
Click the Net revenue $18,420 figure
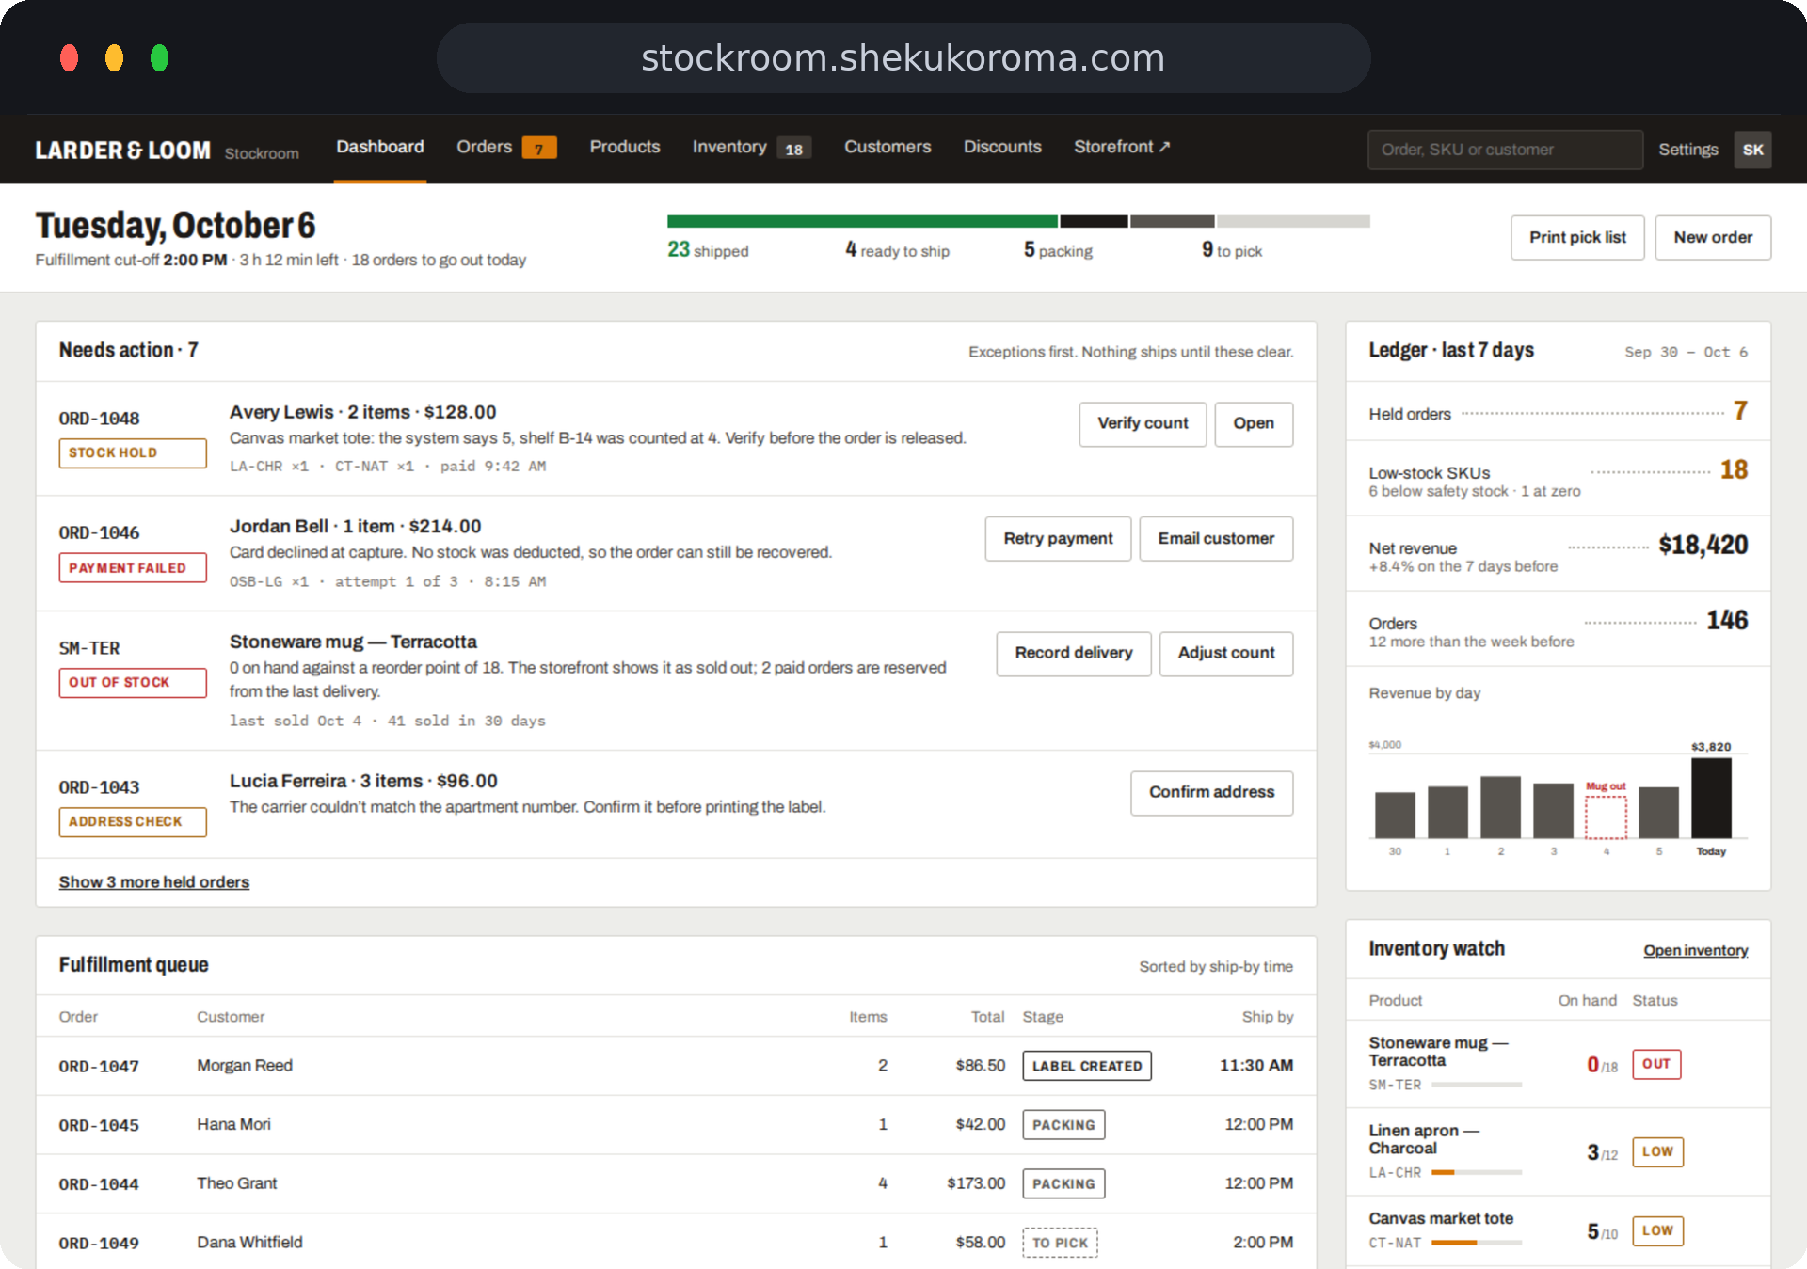[1703, 546]
